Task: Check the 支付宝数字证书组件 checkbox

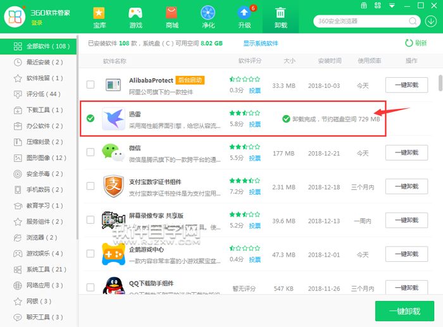Action: click(90, 186)
